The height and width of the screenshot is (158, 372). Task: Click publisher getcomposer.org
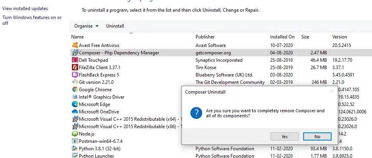coord(213,52)
